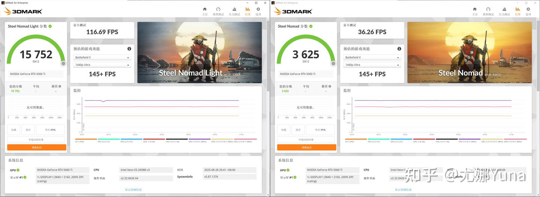Click gauge end knob on 3 625 score arc
The height and width of the screenshot is (197, 540).
(x=333, y=64)
